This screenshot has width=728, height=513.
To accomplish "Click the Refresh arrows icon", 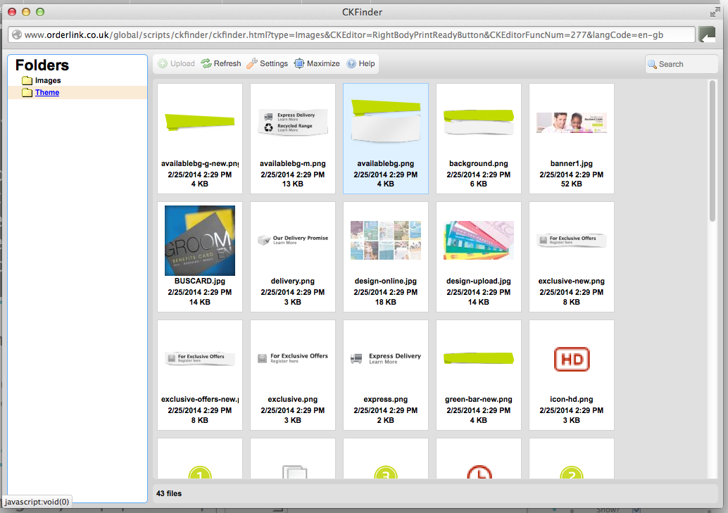I will pyautogui.click(x=206, y=63).
